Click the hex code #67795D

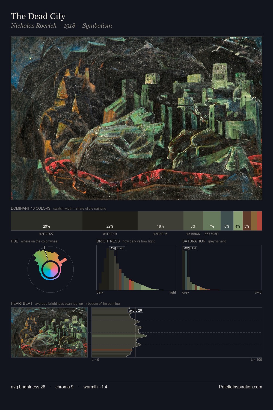tap(212, 234)
